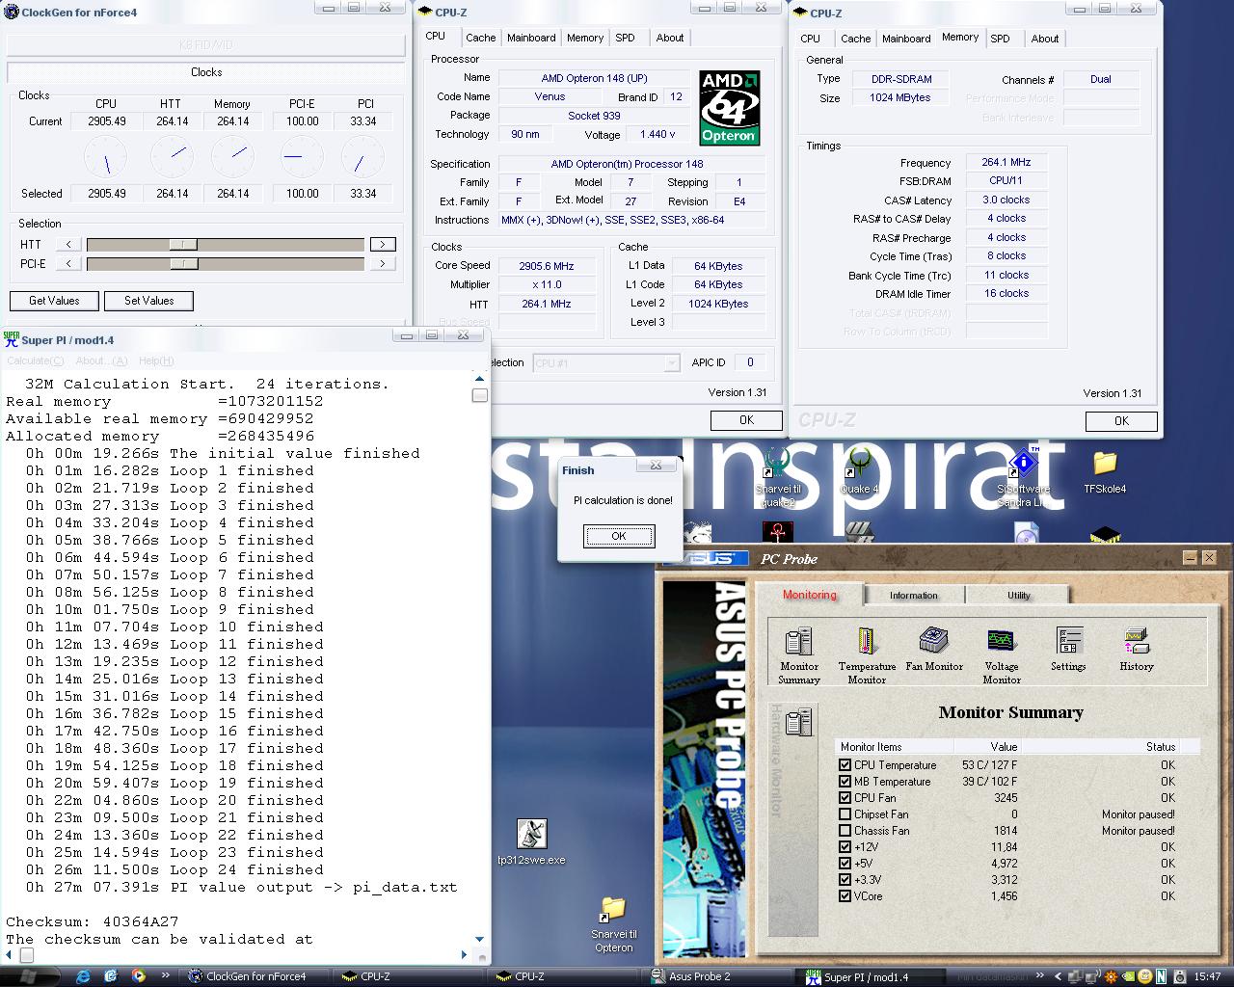This screenshot has height=987, width=1234.
Task: Enable the Chipset Fan monitor checkbox
Action: click(x=845, y=814)
